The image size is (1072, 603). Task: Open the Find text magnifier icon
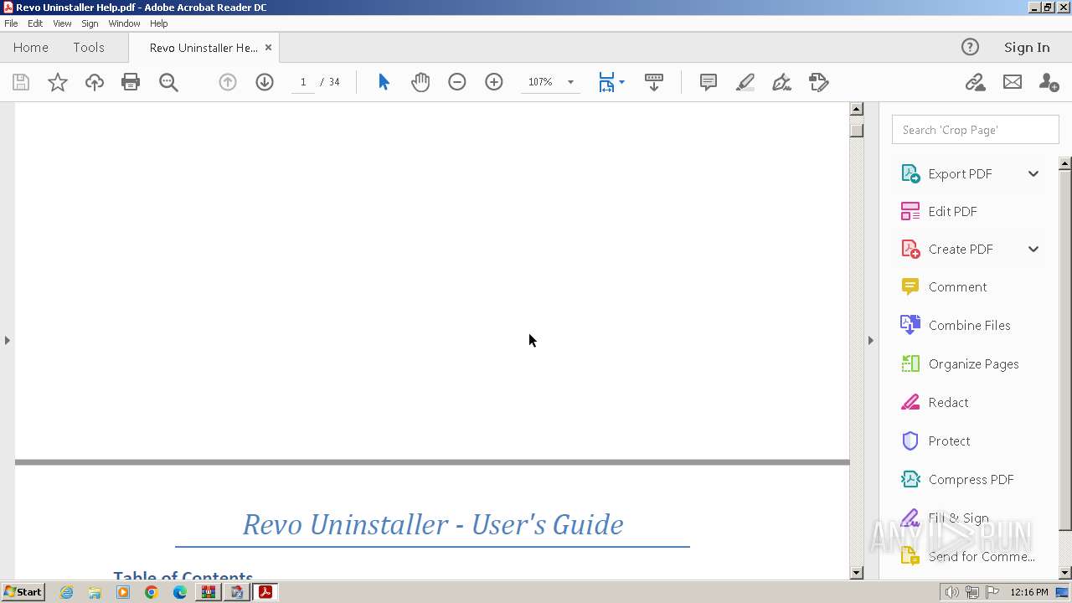click(168, 82)
